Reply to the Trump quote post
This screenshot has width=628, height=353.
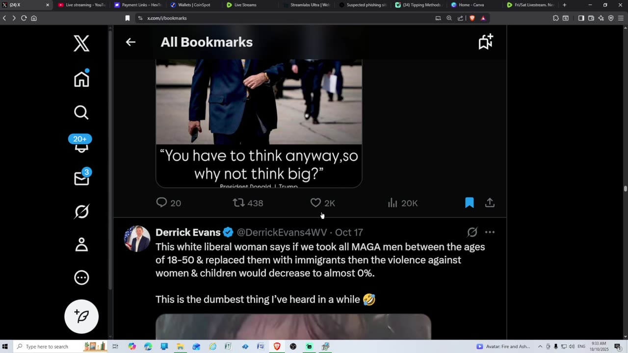(168, 202)
